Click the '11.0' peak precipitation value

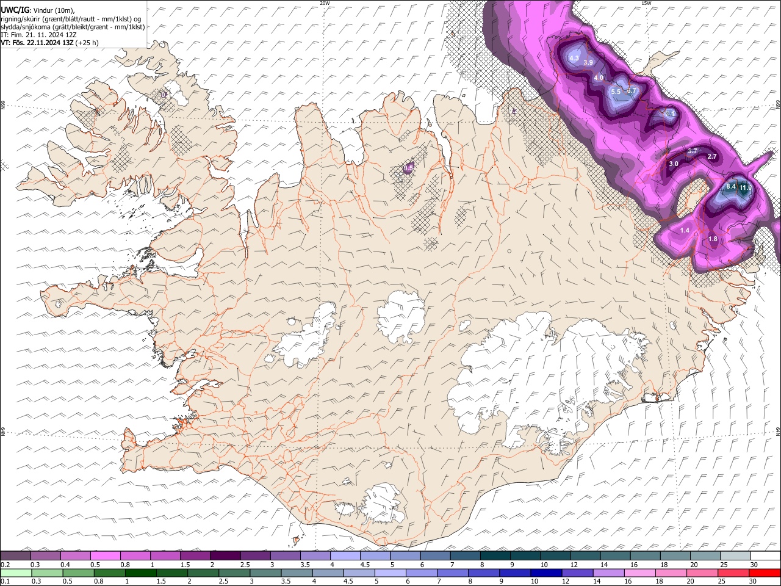click(746, 188)
